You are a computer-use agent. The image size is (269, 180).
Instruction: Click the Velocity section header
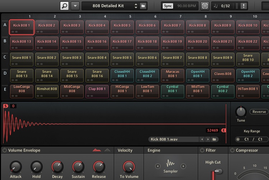(125, 150)
